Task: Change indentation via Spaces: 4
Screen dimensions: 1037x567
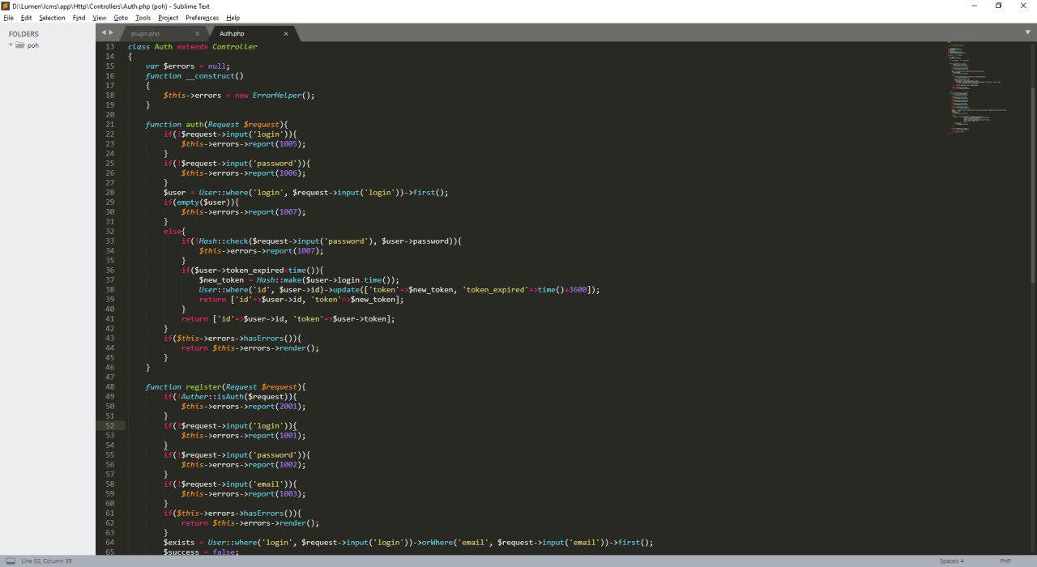Action: [952, 561]
